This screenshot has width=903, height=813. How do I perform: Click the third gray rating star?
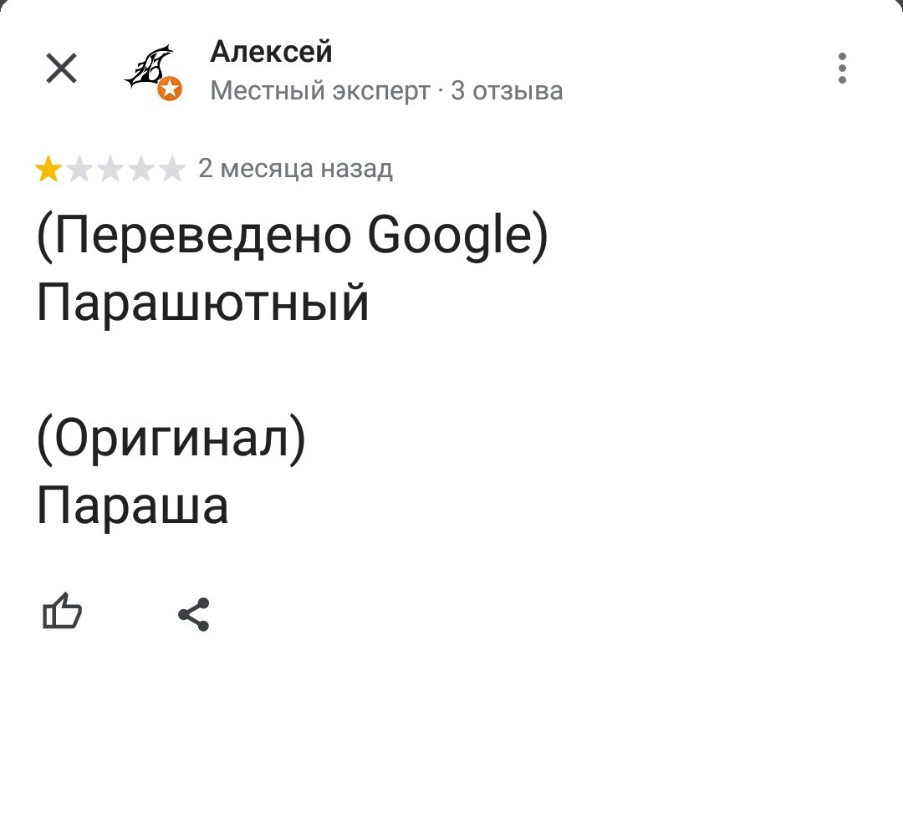pyautogui.click(x=110, y=169)
